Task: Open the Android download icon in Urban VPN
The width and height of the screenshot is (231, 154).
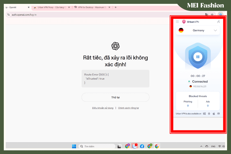Action: pos(209,114)
